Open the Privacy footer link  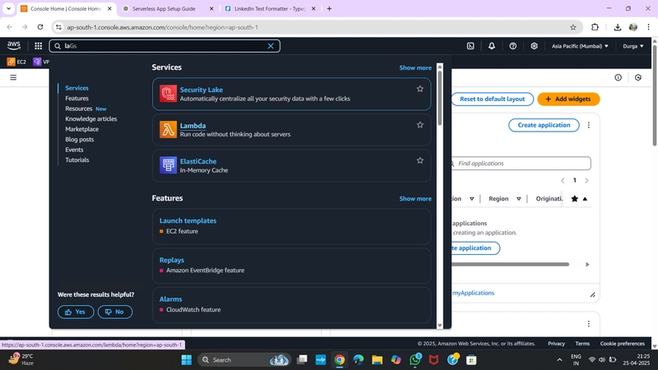click(556, 344)
